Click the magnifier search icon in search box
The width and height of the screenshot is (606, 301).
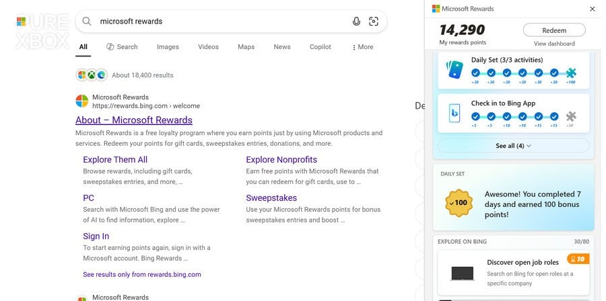87,21
